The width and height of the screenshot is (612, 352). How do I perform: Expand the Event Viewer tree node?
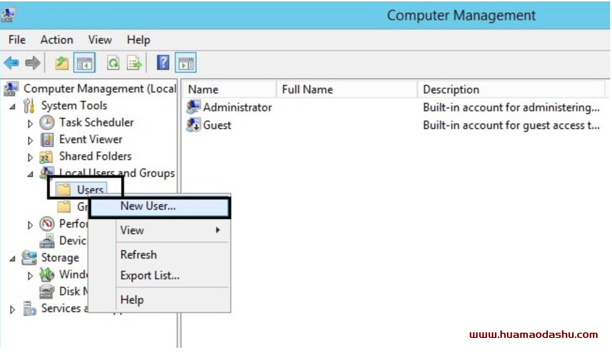pos(31,141)
